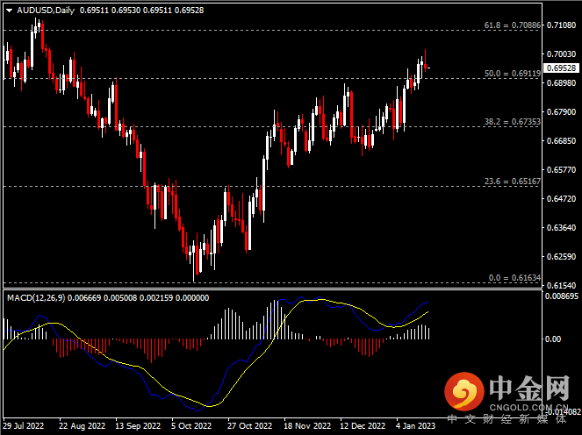Click the 5 Oct 2022 date label
The image size is (582, 435).
point(191,424)
